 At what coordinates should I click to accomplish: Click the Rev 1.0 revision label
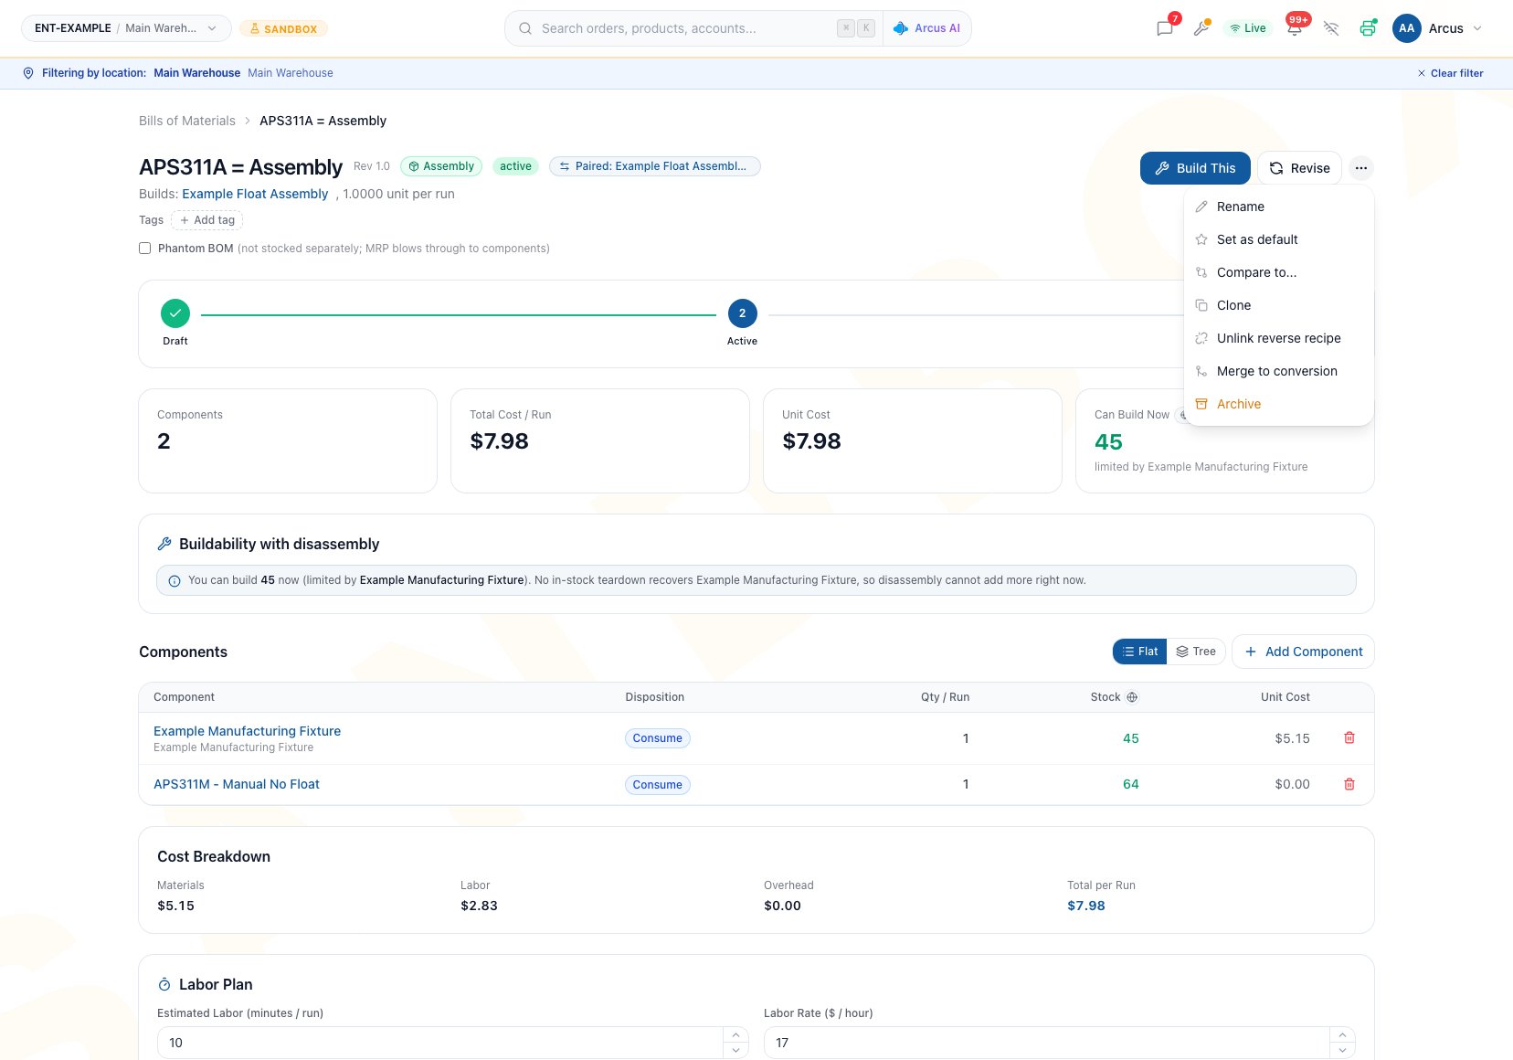(372, 166)
